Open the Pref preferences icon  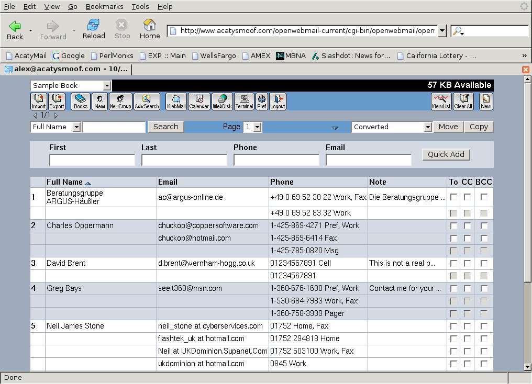pyautogui.click(x=262, y=101)
